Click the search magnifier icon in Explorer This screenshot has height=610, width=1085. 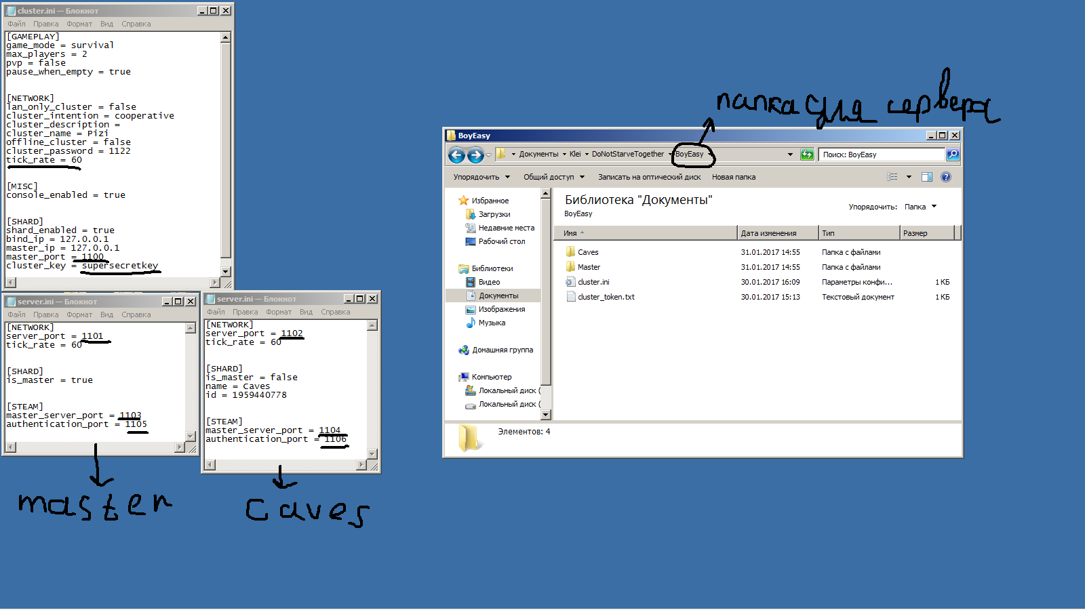pos(953,155)
